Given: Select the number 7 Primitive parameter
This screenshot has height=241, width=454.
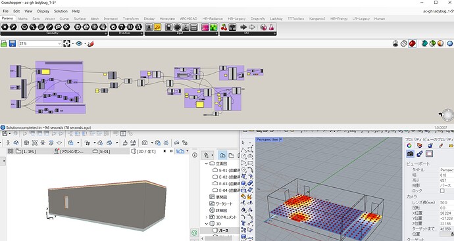Looking at the screenshot, I should coord(122,27).
